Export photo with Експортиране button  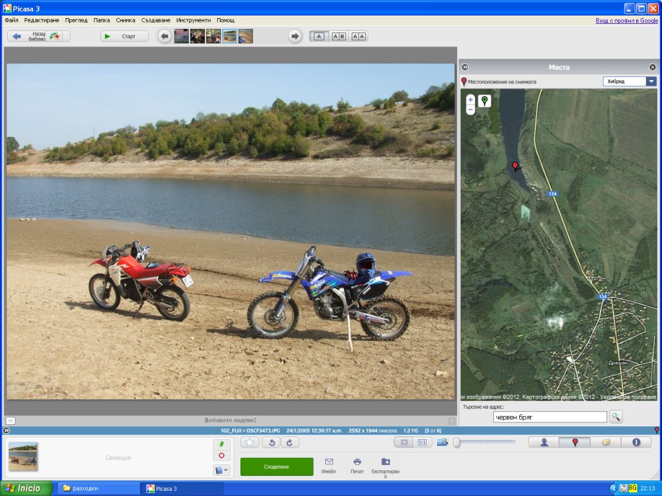click(x=385, y=468)
